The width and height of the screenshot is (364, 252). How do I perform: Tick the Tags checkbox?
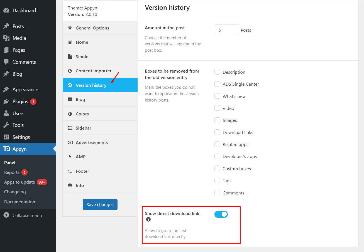[217, 181]
